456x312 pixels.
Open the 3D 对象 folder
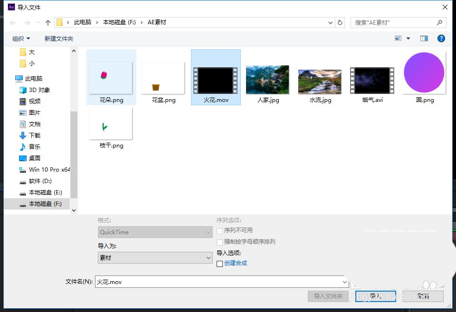point(39,90)
